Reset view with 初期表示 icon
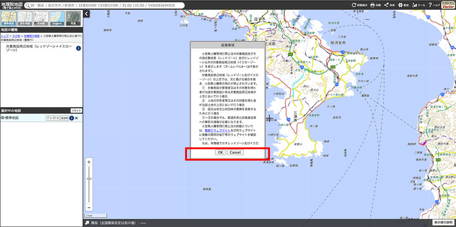The width and height of the screenshot is (456, 227). [360, 5]
